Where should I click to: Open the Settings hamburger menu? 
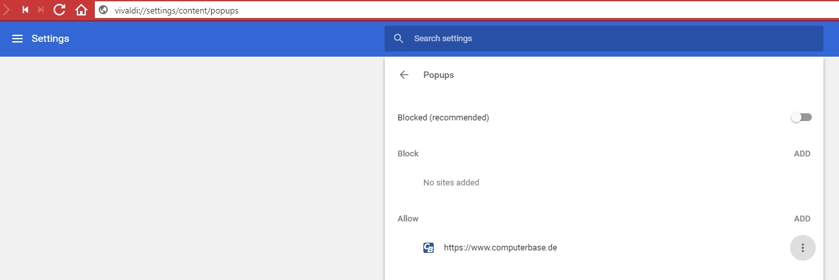click(17, 39)
